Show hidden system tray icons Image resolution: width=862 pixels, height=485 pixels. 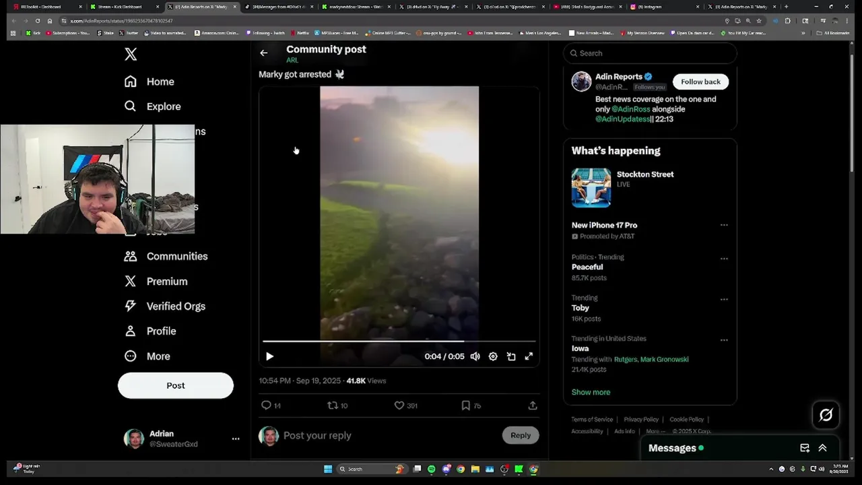tap(771, 469)
